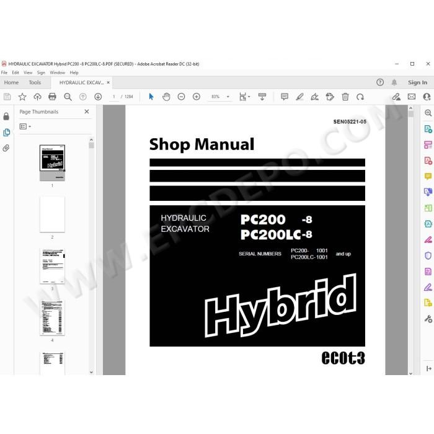Go to previous page arrow
434x434 pixels.
tap(82, 97)
